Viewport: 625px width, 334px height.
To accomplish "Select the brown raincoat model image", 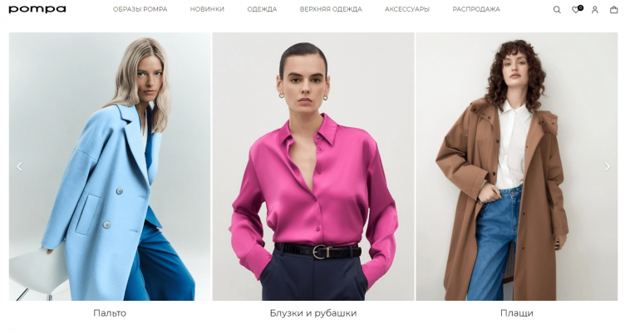I will click(x=517, y=167).
